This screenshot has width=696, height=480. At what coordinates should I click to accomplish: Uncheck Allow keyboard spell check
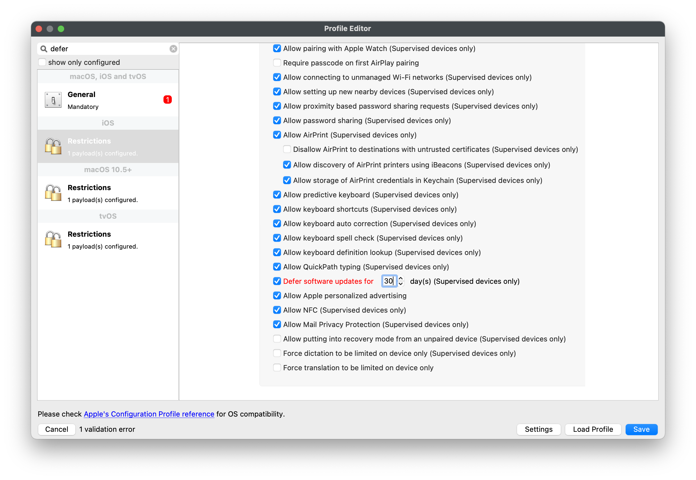(x=277, y=238)
